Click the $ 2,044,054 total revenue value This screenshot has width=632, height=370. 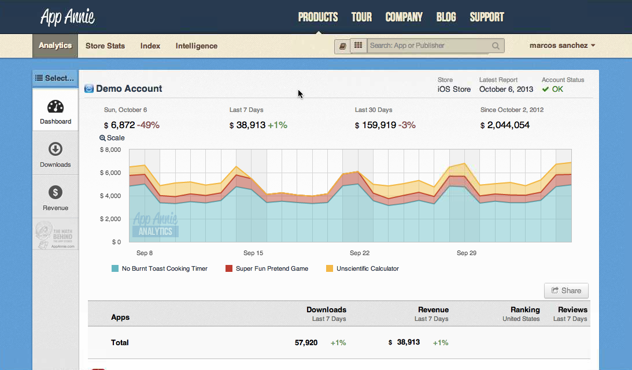pyautogui.click(x=505, y=125)
